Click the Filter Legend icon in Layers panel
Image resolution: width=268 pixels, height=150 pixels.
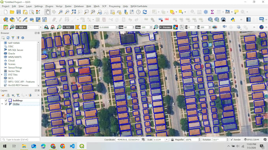(x=18, y=95)
